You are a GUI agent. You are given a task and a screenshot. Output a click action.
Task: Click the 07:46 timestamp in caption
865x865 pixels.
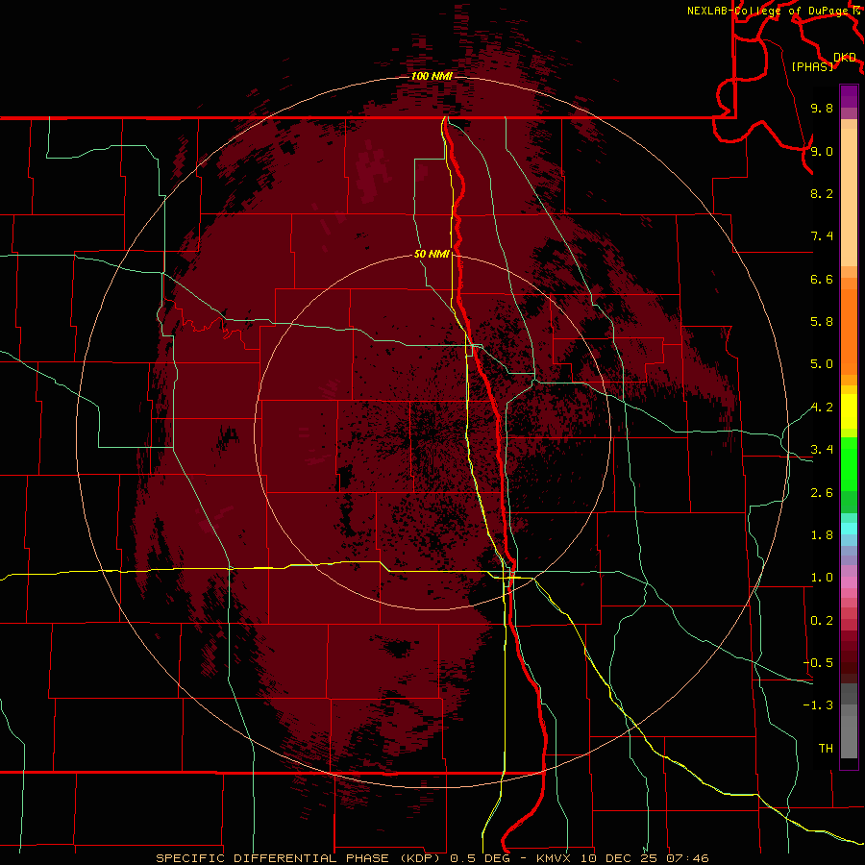pos(687,858)
